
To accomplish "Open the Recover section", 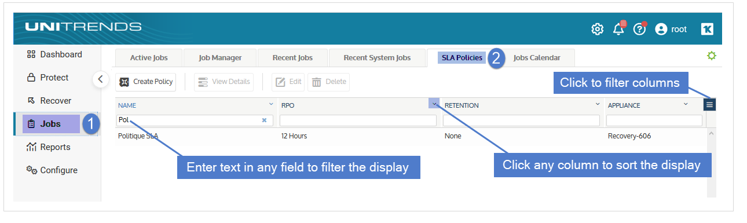I will pyautogui.click(x=49, y=101).
